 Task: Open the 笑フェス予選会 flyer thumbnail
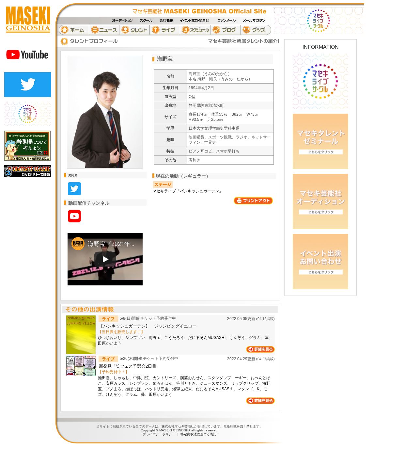point(81,366)
